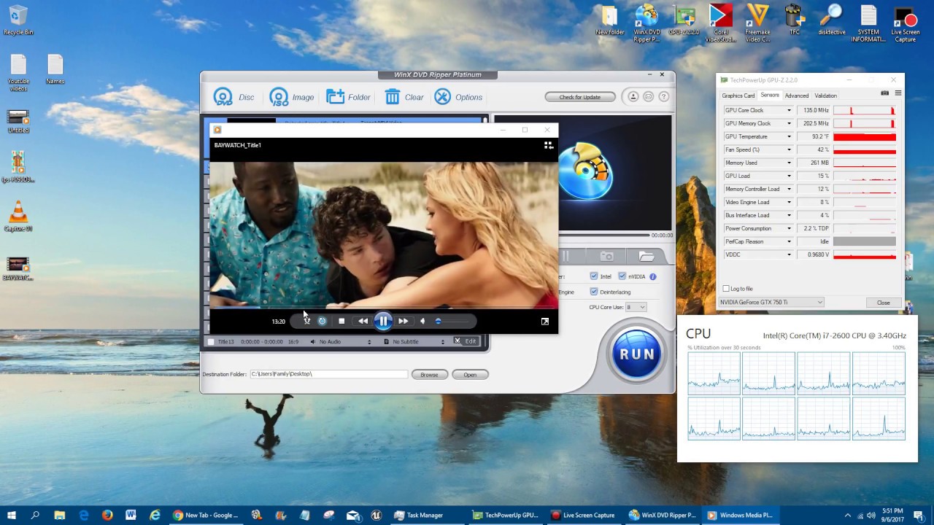
Task: Click the GPU-Z Close button
Action: pos(884,303)
